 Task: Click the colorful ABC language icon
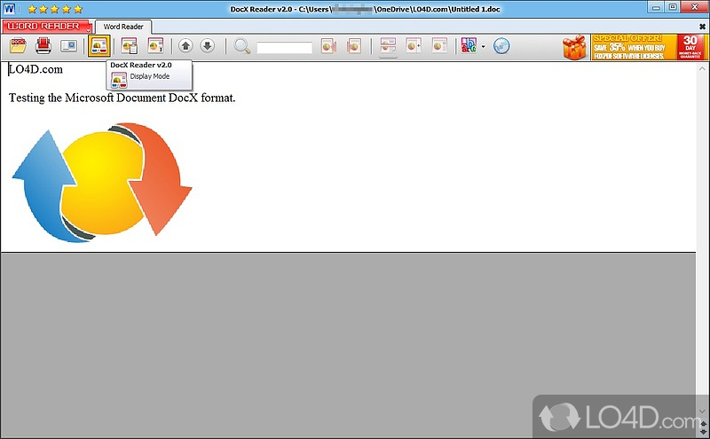(469, 46)
